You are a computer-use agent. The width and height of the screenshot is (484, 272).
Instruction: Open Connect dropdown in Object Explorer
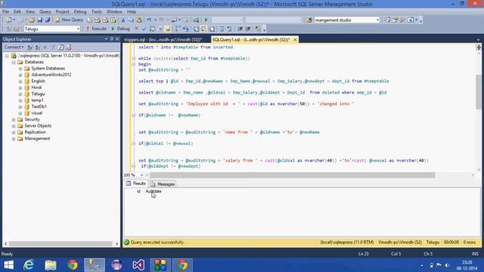click(x=14, y=47)
